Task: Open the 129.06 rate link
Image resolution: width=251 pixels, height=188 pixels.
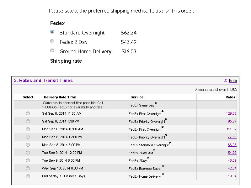Action: tap(231, 113)
